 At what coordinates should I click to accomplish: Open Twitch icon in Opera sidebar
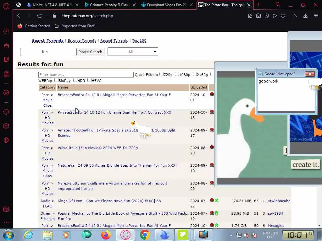point(6,60)
